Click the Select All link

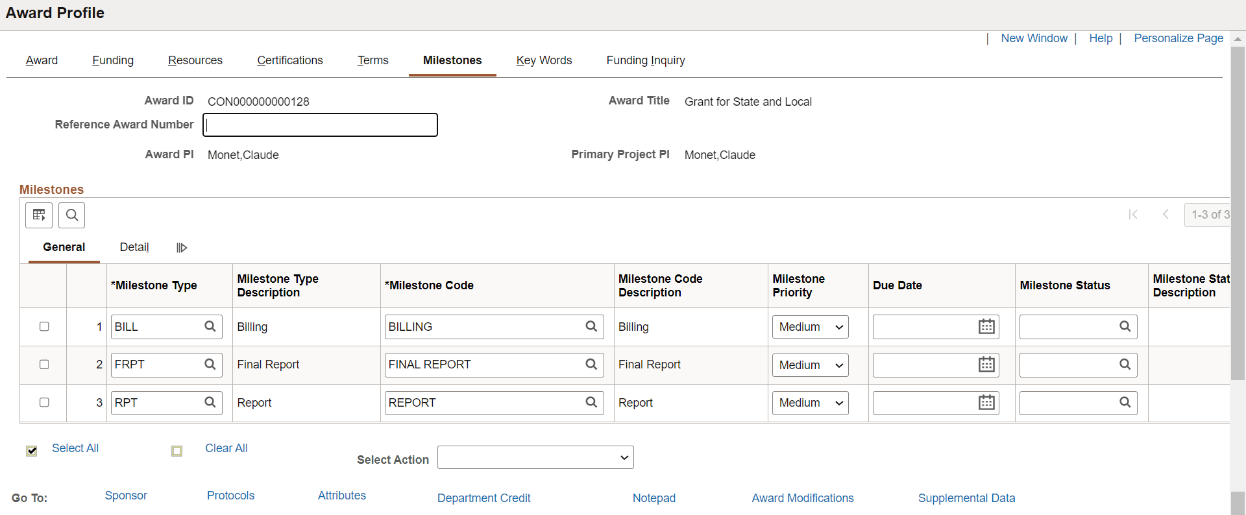(75, 448)
